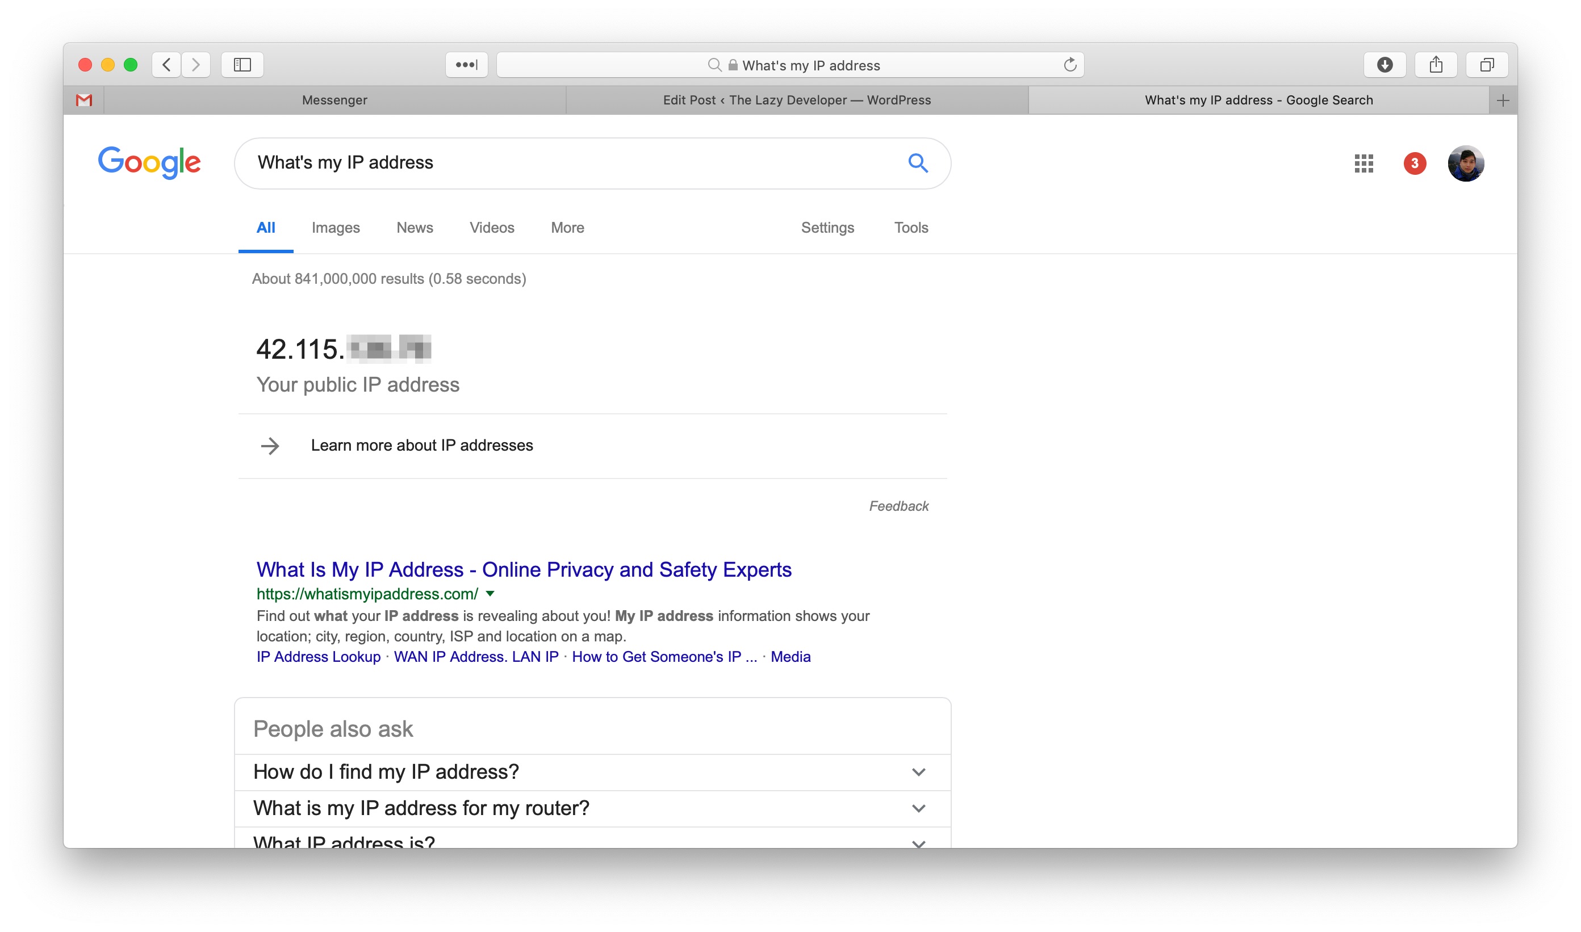
Task: Open the Google apps grid icon
Action: click(1363, 163)
